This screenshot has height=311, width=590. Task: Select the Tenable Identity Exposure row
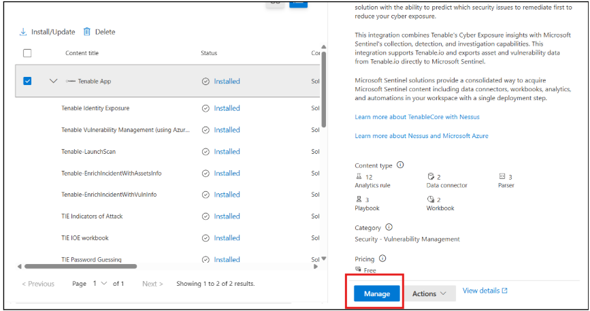95,108
